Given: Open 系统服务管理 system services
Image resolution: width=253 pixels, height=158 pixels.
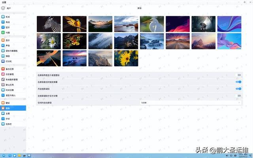Looking at the screenshot, I should coord(13,79).
